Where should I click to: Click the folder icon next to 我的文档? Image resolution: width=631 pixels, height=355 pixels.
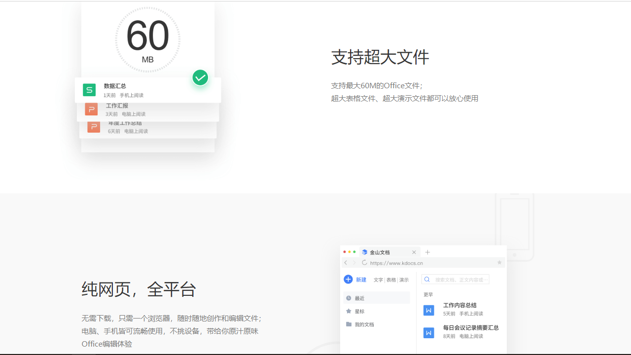click(349, 324)
